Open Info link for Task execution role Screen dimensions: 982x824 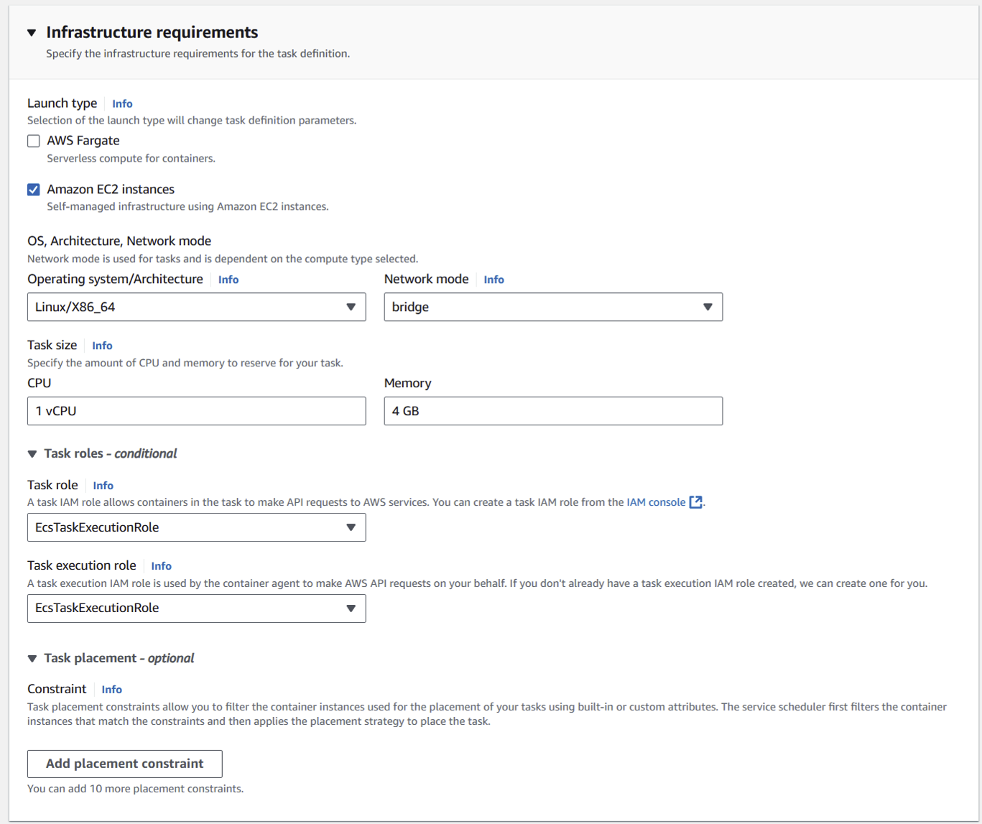point(161,566)
